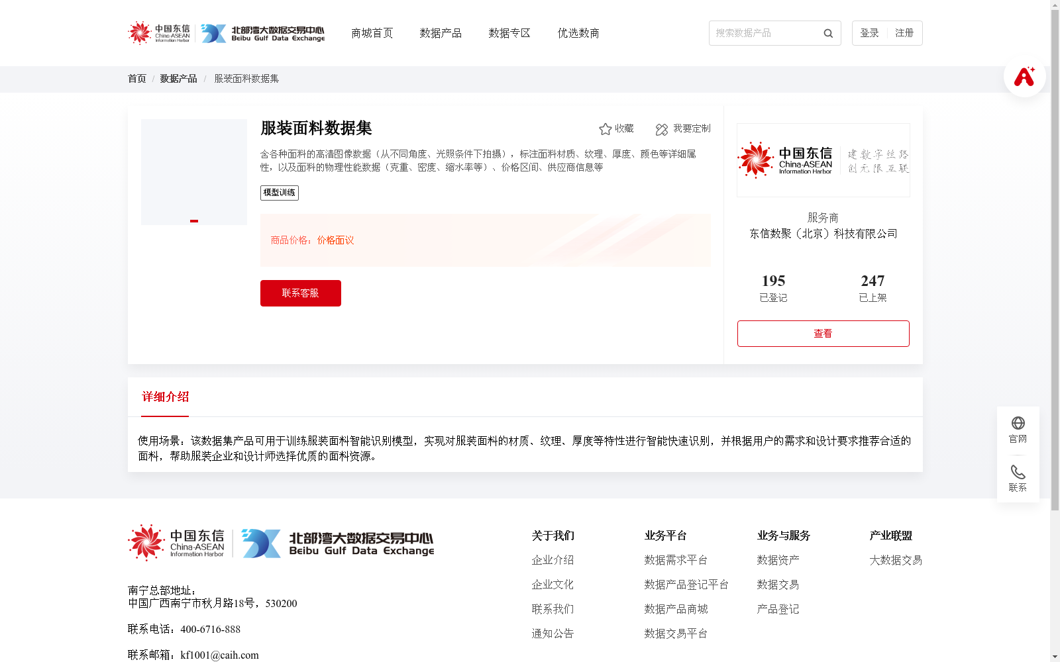
Task: Click the phone number 400-6716-888
Action: point(210,630)
